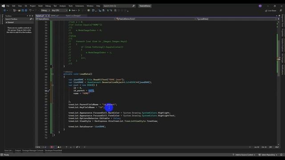The height and width of the screenshot is (160, 285).
Task: Click the Search Toolbox field
Action: click(x=17, y=19)
